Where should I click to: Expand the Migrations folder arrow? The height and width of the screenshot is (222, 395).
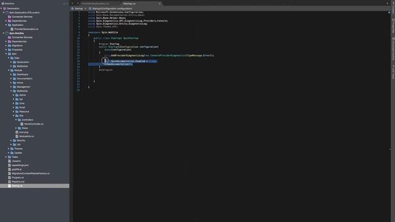pos(6,46)
